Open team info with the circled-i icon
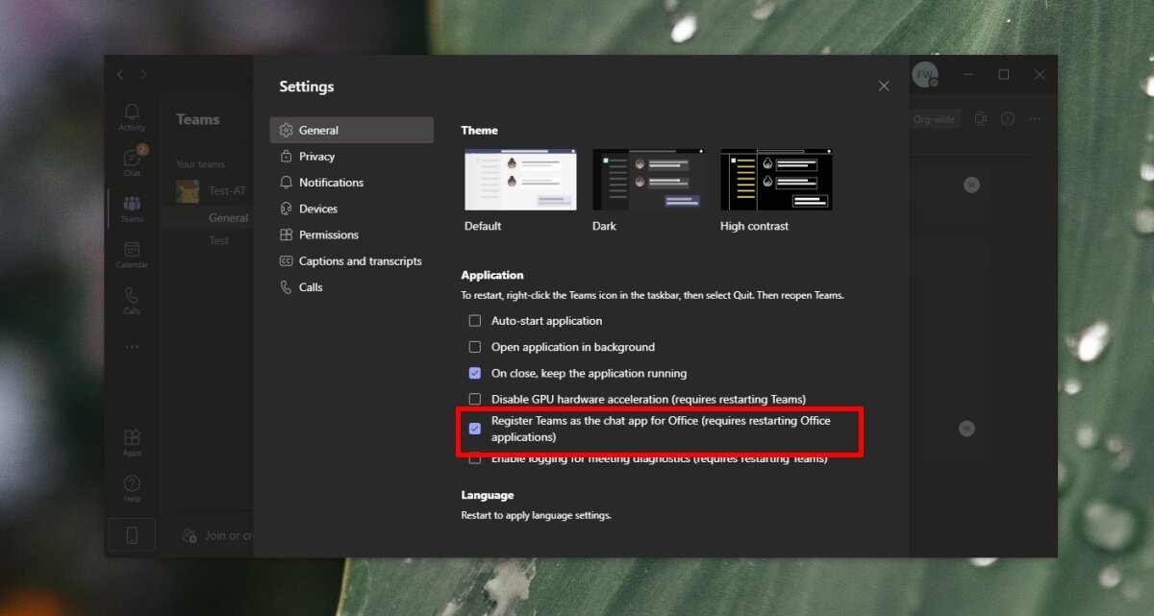The height and width of the screenshot is (616, 1154). pyautogui.click(x=1006, y=118)
